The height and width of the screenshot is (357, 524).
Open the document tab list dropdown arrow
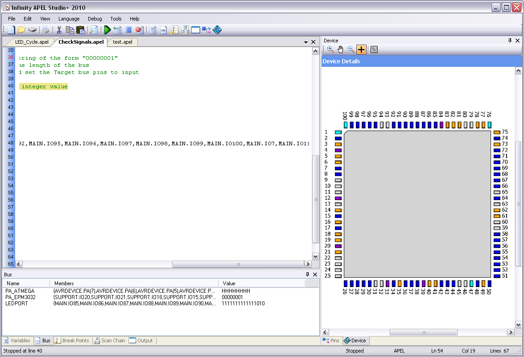tap(306, 42)
